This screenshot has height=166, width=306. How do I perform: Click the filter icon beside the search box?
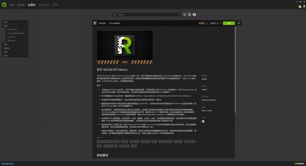(185, 15)
